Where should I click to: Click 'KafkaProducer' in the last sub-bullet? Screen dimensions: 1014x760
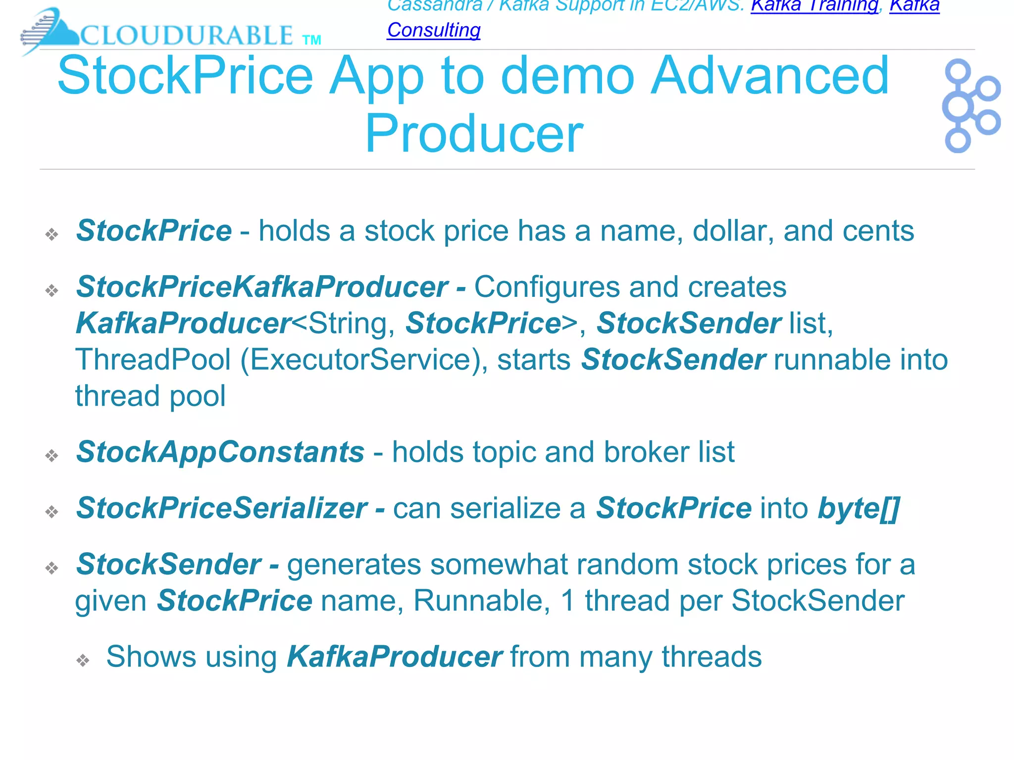395,657
